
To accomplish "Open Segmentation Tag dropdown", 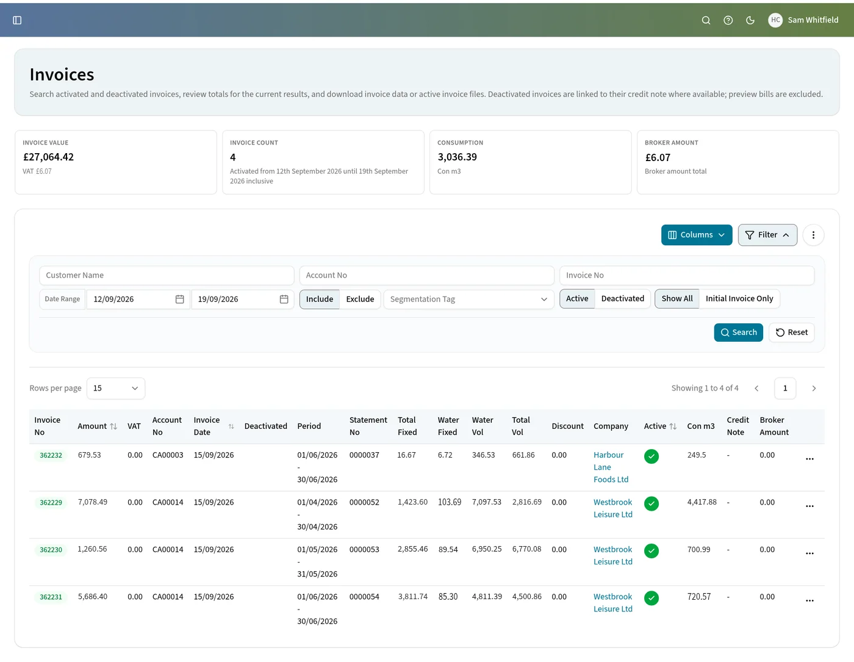I will [x=468, y=299].
